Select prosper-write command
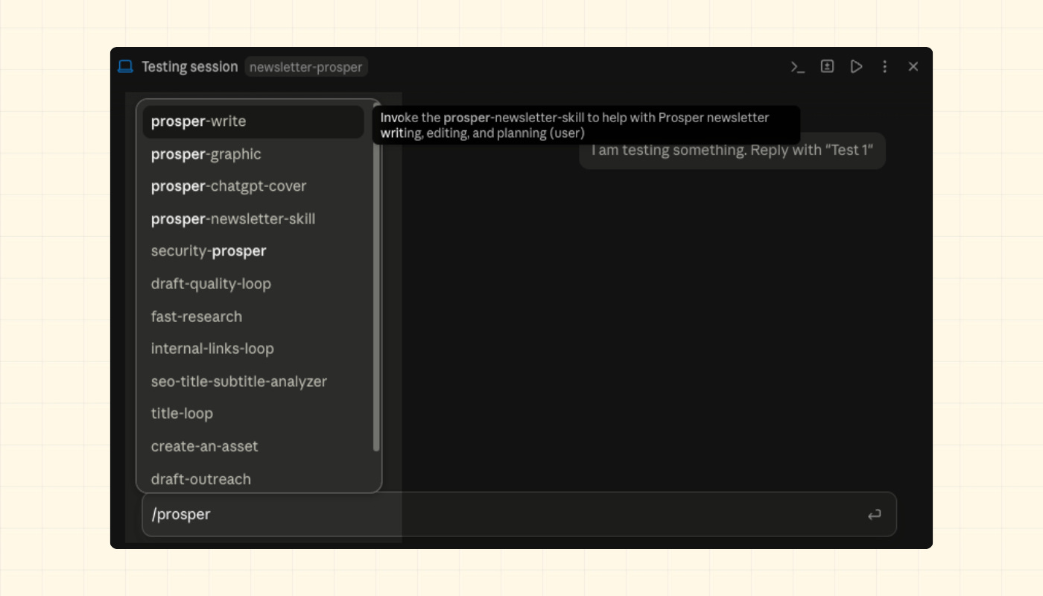The image size is (1043, 596). click(253, 121)
